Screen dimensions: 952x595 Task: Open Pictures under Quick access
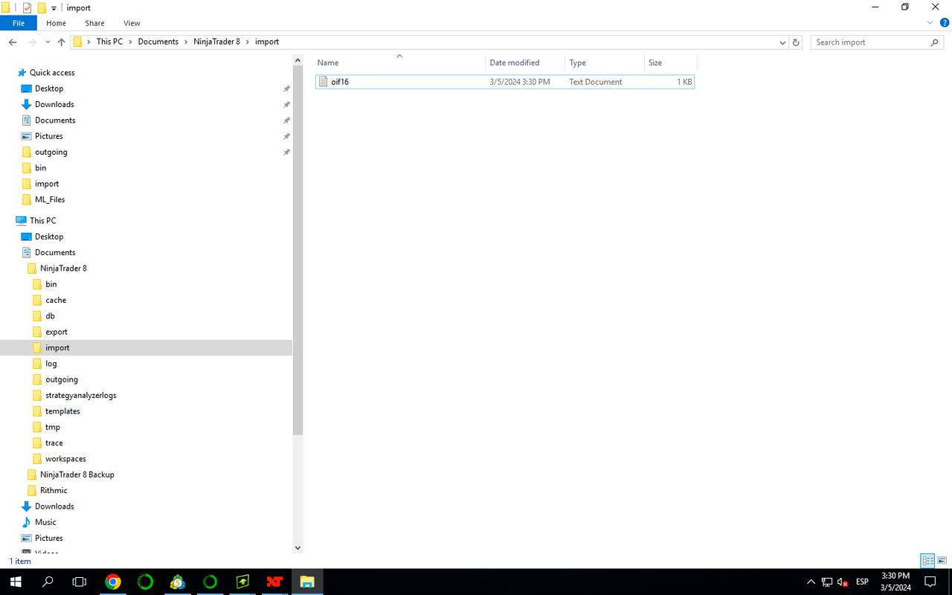click(49, 136)
